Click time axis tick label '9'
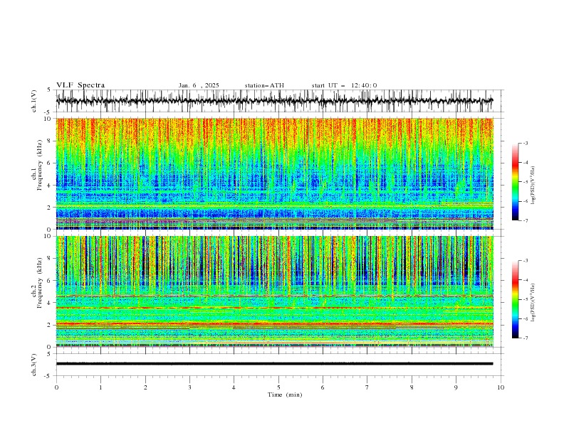This screenshot has width=564, height=435. tap(456, 387)
